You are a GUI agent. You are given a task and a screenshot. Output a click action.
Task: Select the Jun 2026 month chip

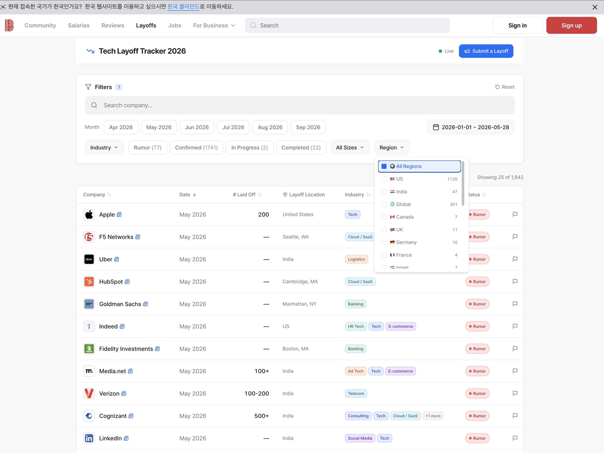tap(197, 127)
